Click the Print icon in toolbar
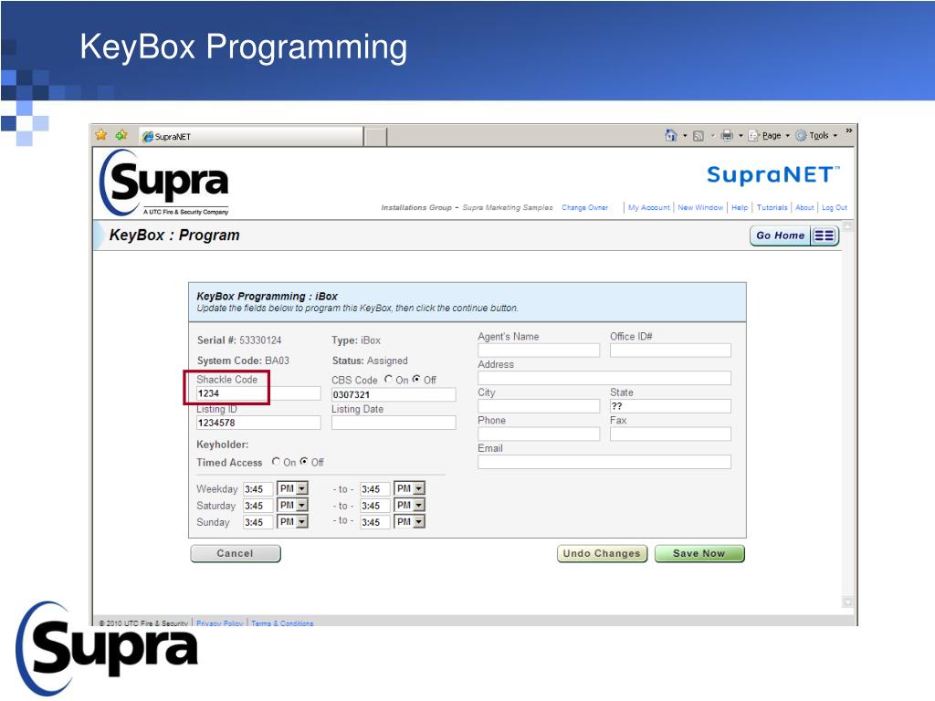 tap(726, 136)
